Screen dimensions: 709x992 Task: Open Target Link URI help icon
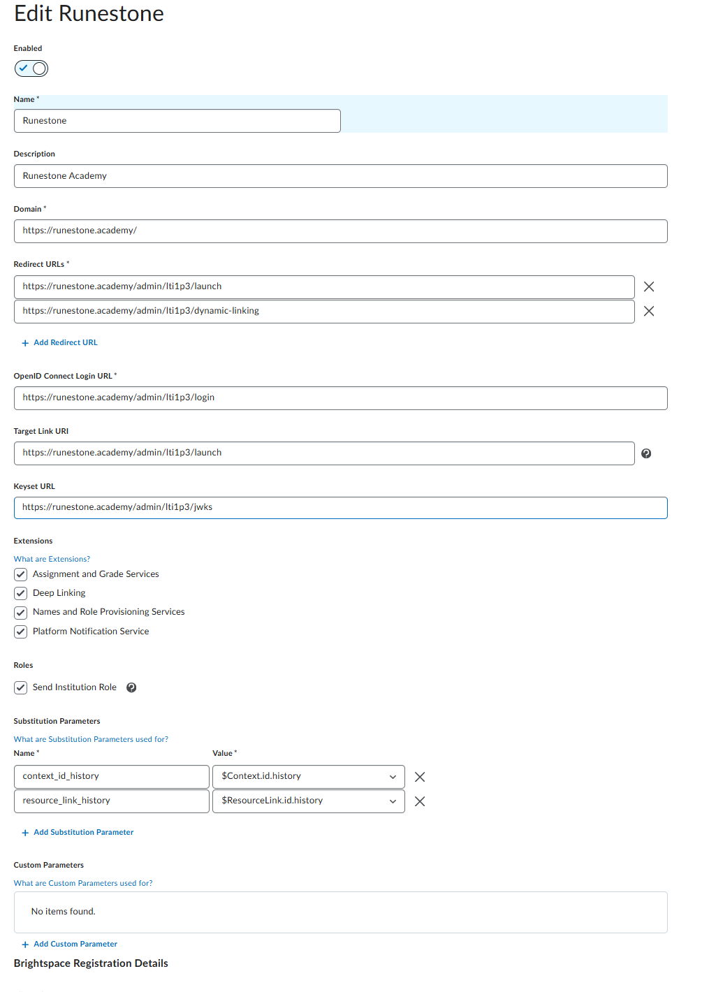[x=646, y=453]
